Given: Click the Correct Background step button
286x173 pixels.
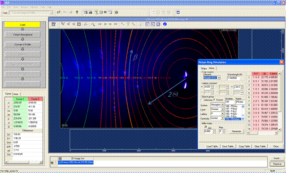Looking at the screenshot, I should [x=22, y=35].
